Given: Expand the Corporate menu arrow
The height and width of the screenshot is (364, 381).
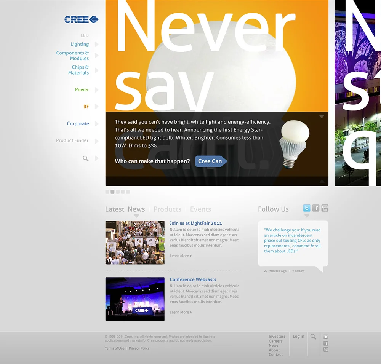Looking at the screenshot, I should point(97,124).
